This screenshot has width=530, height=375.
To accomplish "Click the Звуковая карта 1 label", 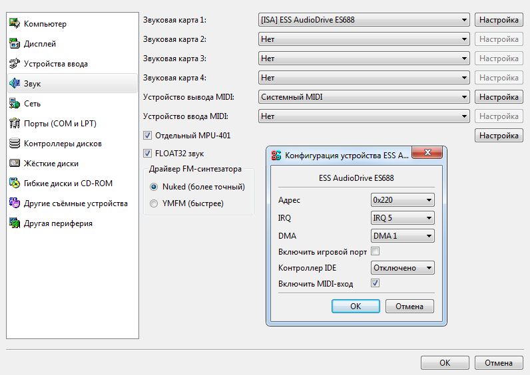I will coord(174,20).
